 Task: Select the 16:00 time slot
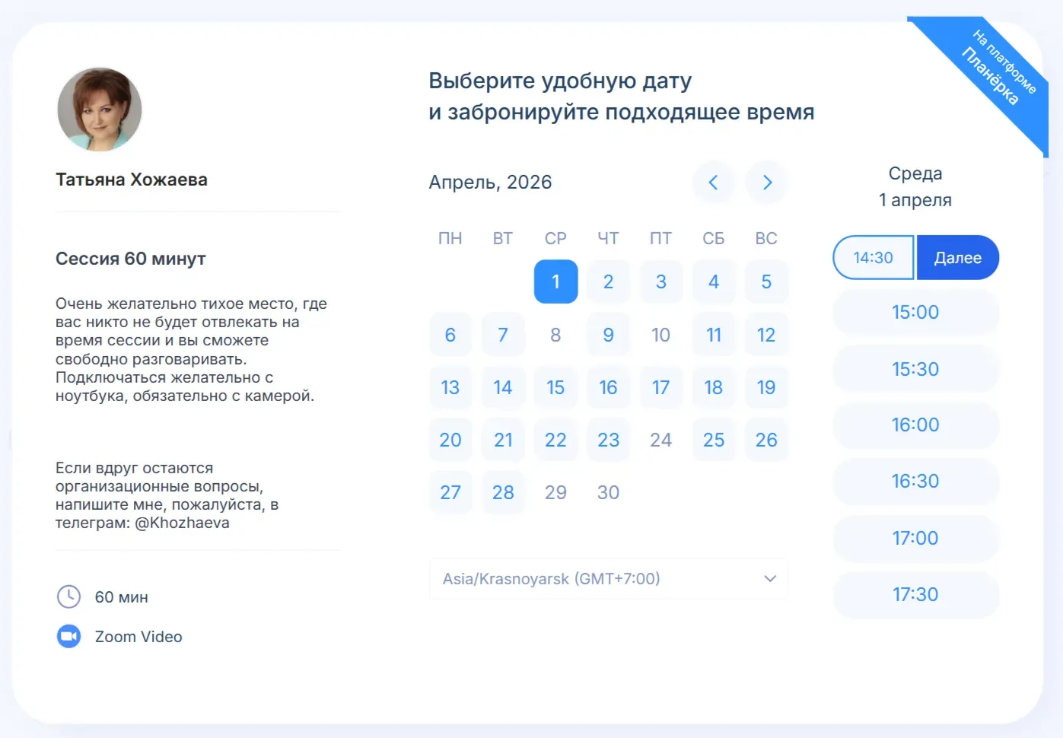915,425
